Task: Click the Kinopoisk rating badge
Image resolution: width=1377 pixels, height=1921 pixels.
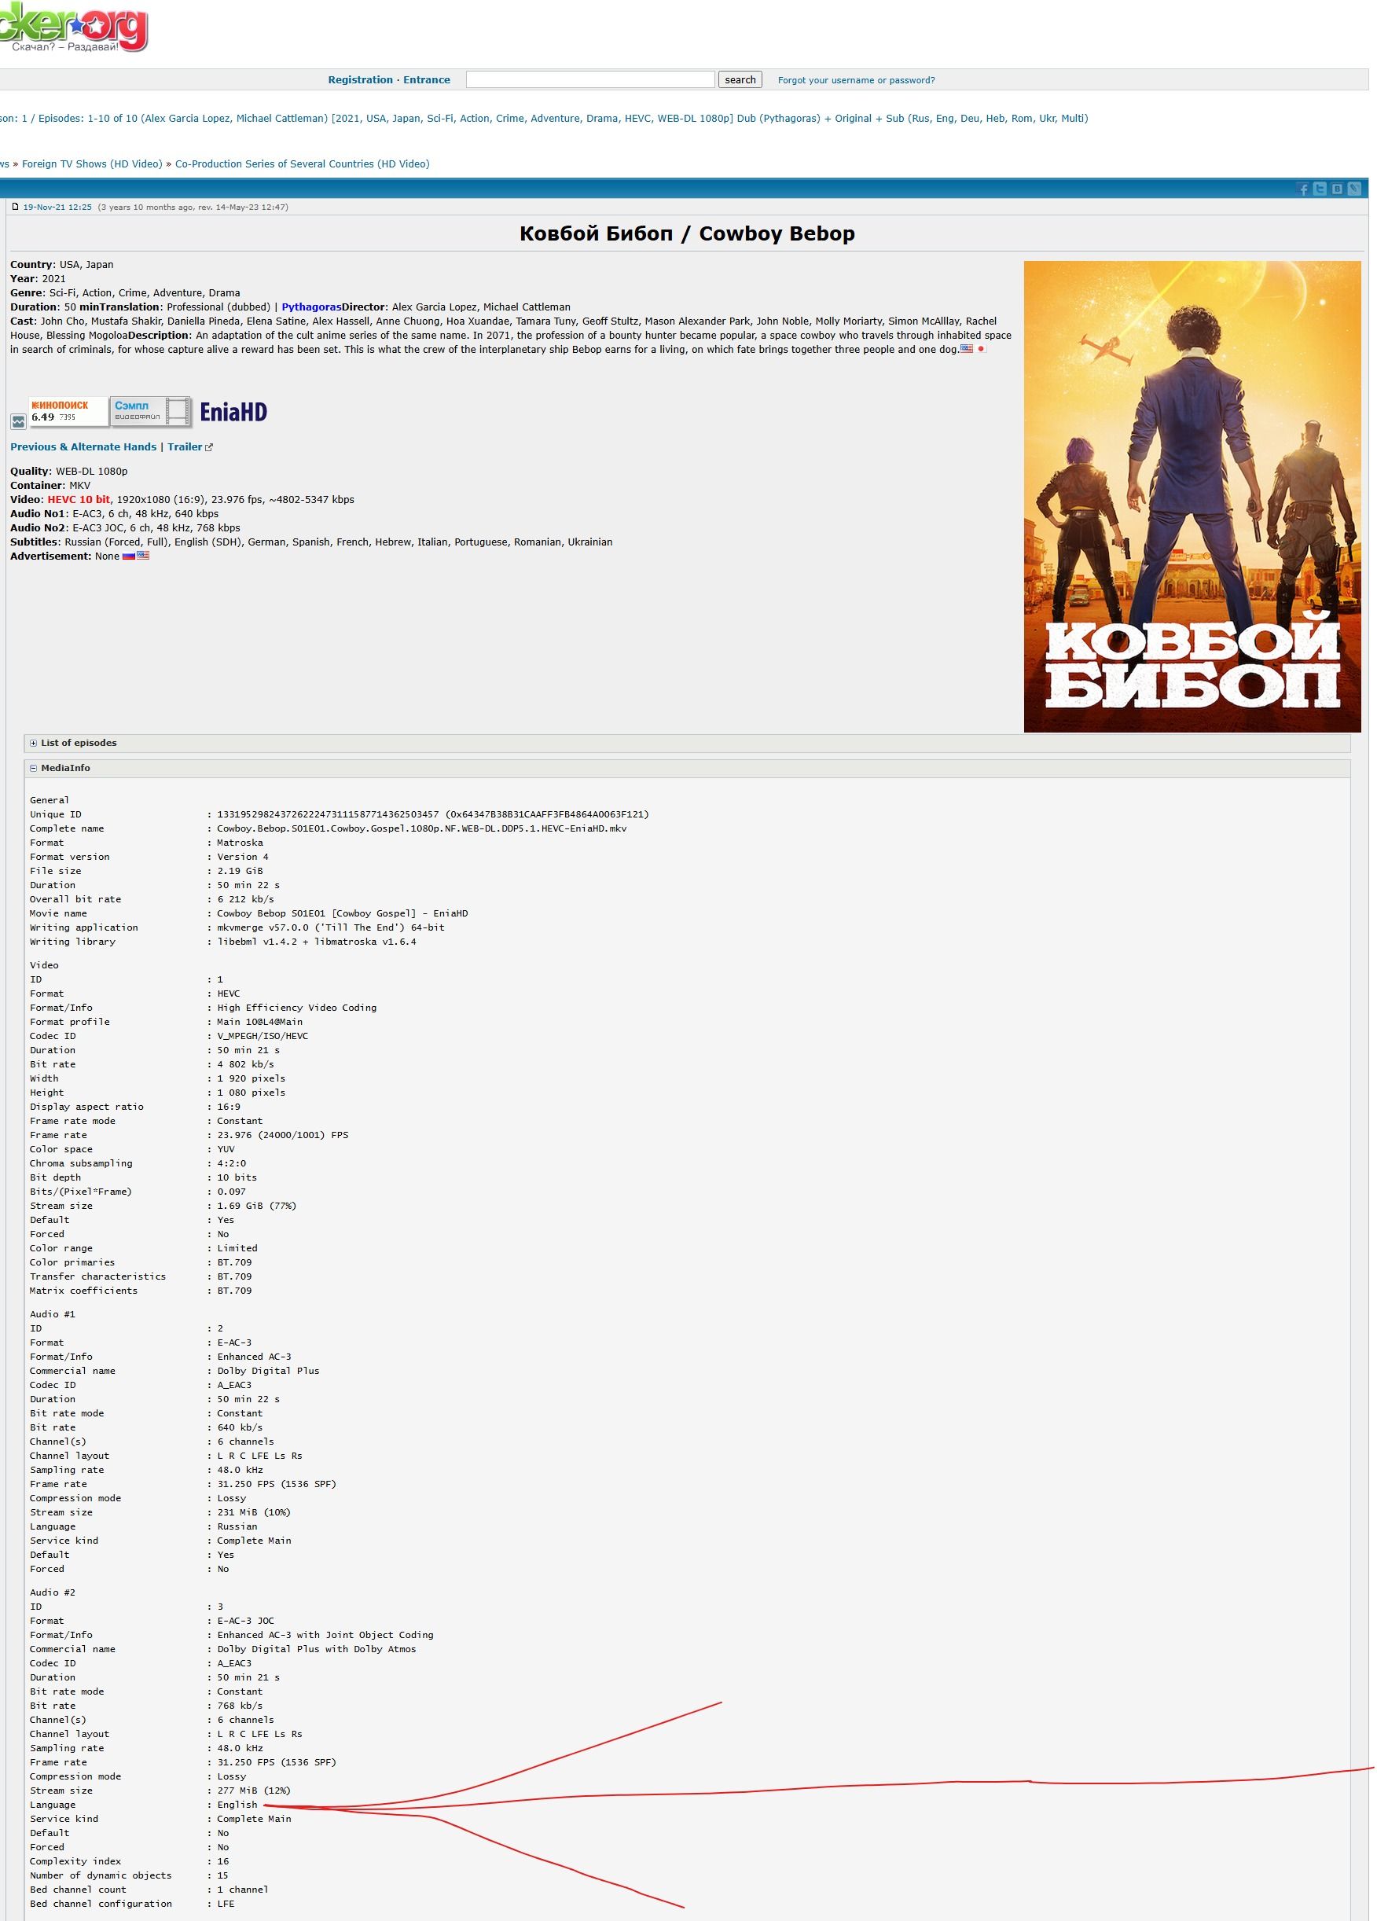Action: (x=68, y=411)
